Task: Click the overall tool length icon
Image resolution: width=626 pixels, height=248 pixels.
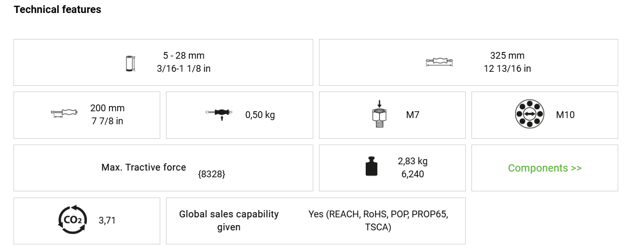Action: point(439,62)
